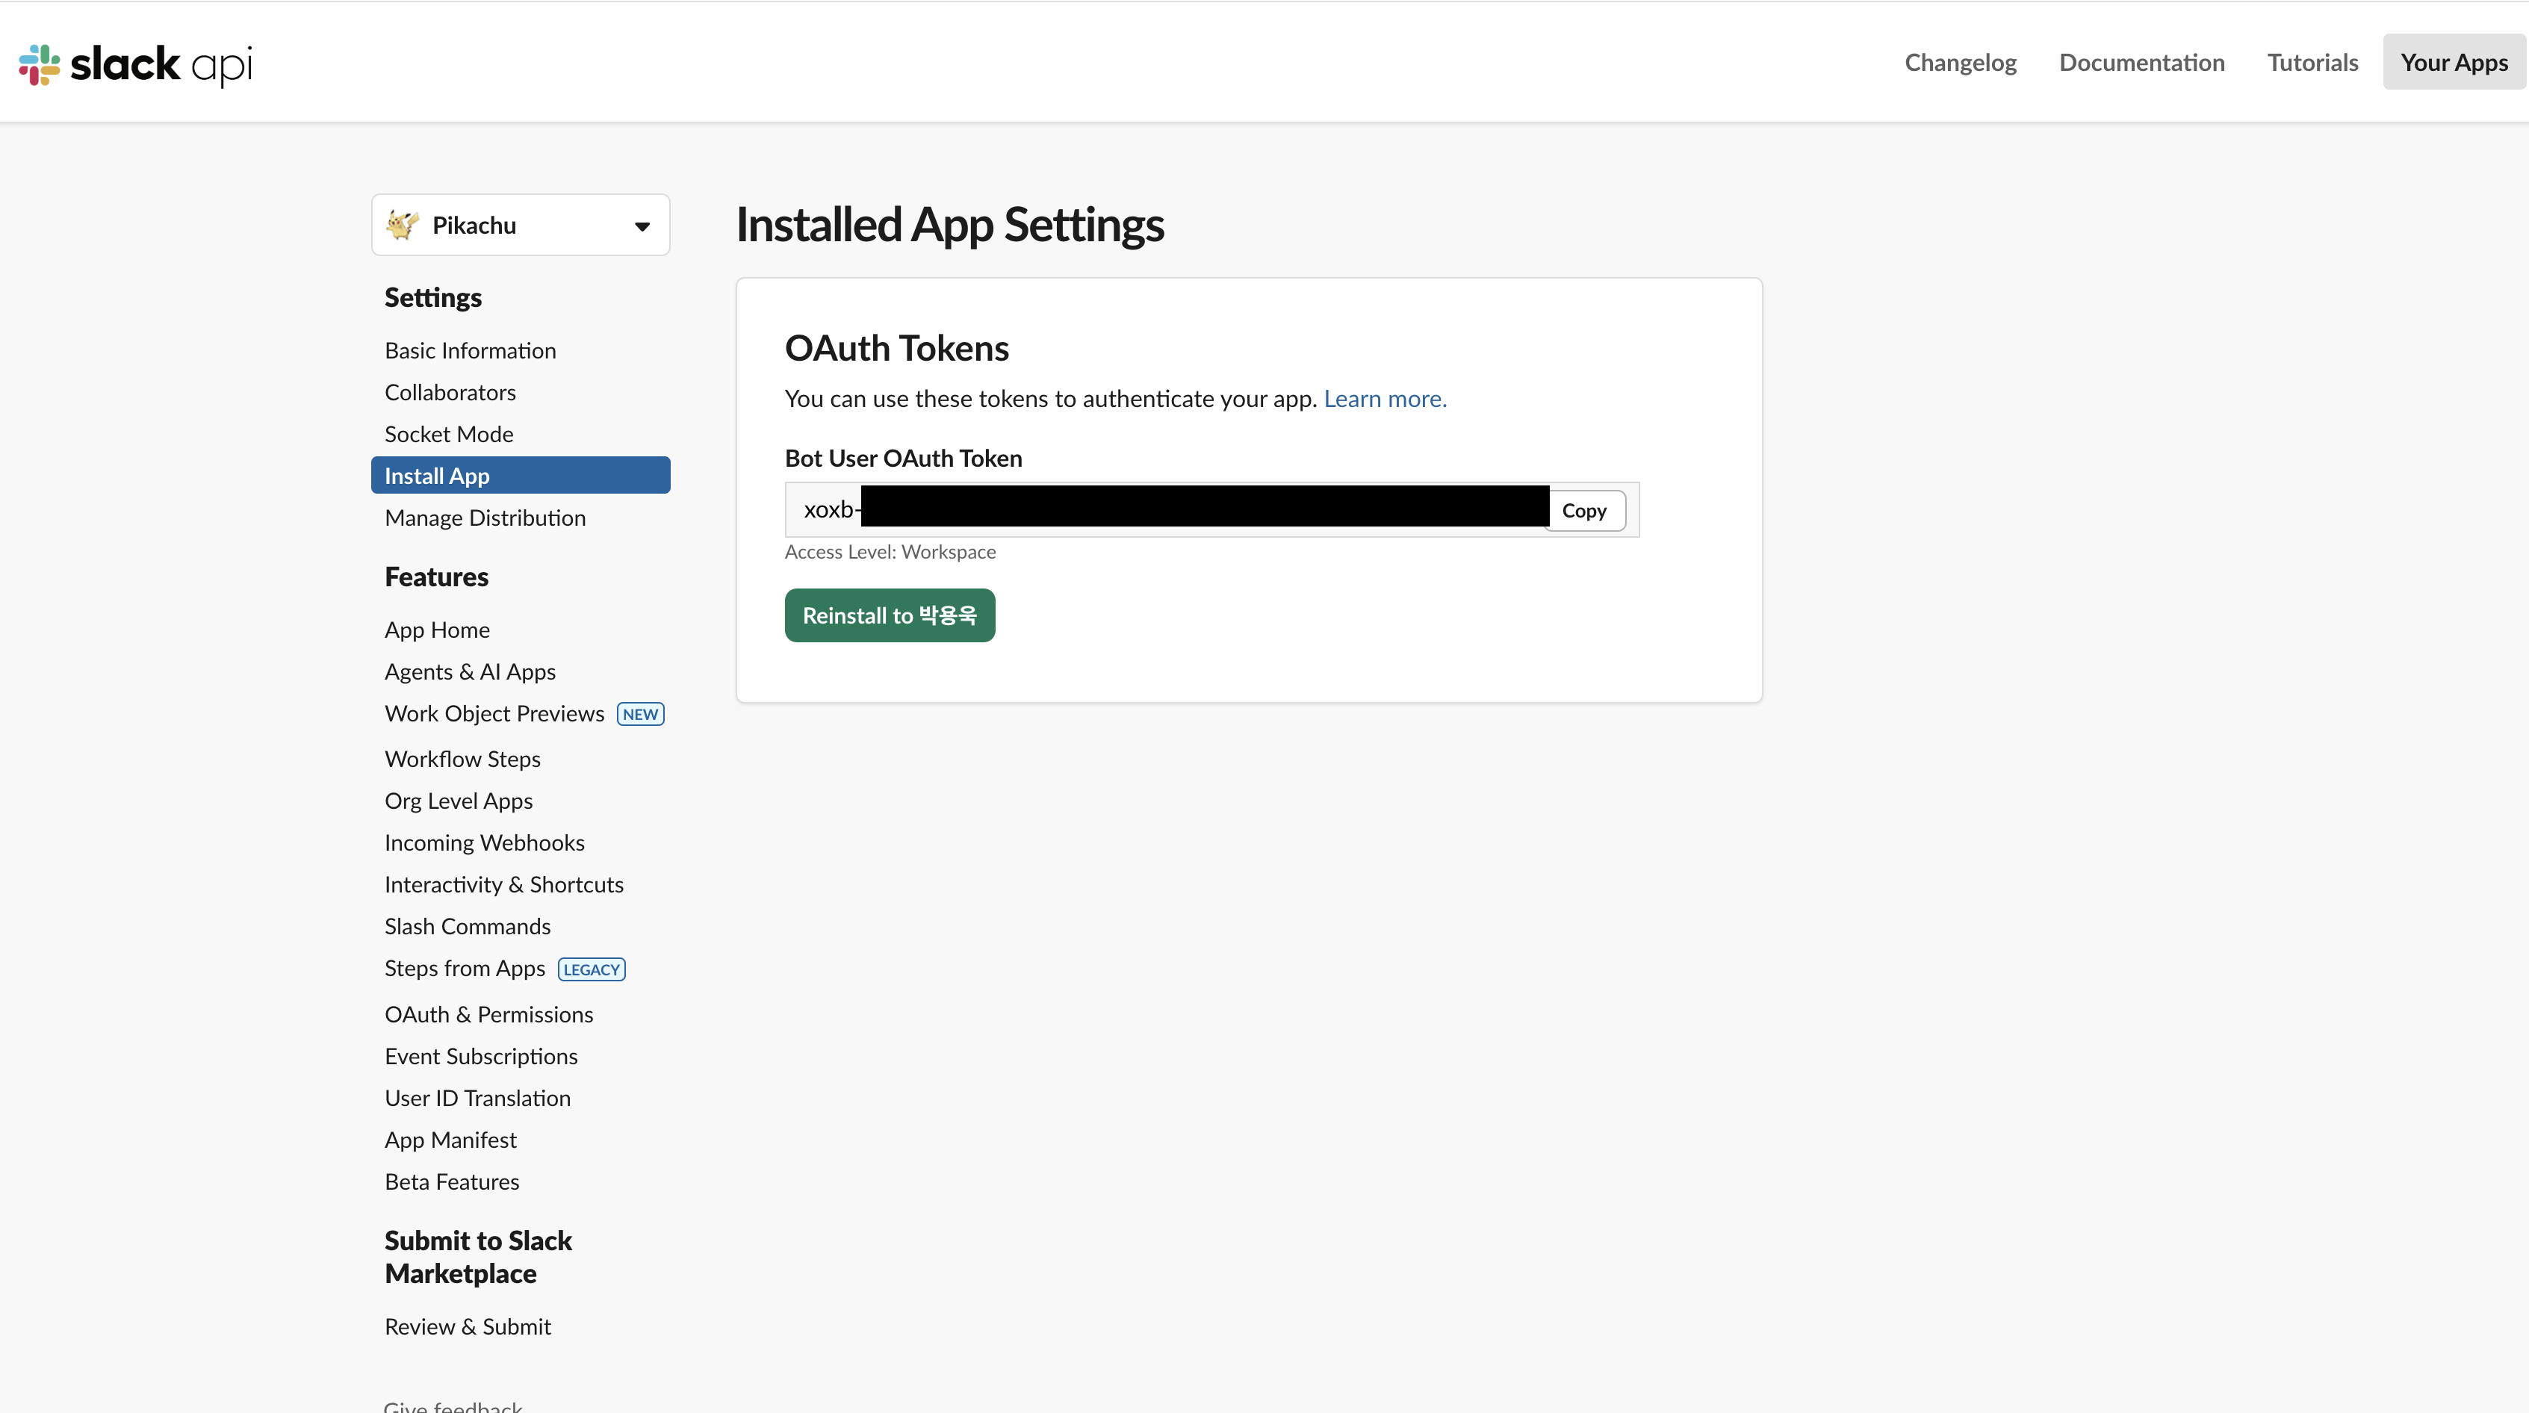
Task: Open Work Object Previews page
Action: 494,714
